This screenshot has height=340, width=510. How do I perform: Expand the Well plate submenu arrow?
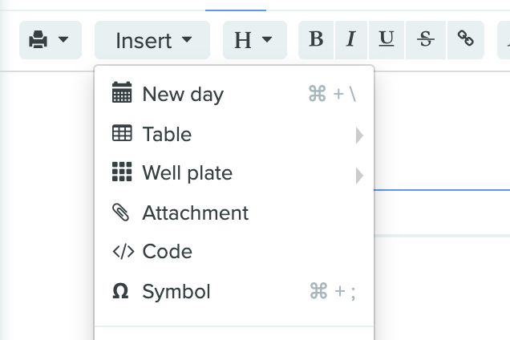coord(359,176)
